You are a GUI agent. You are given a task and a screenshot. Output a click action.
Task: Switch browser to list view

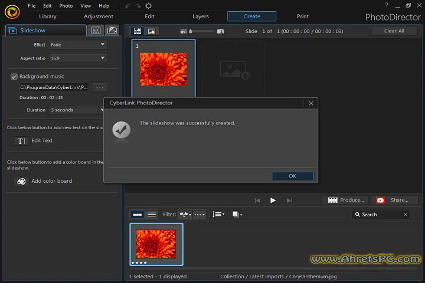(x=152, y=215)
